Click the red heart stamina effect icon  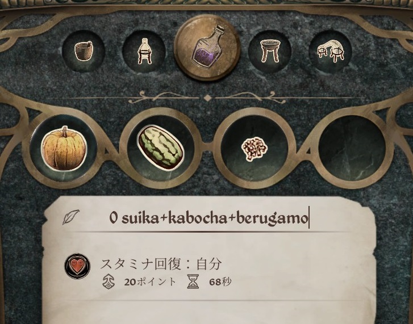click(x=77, y=266)
